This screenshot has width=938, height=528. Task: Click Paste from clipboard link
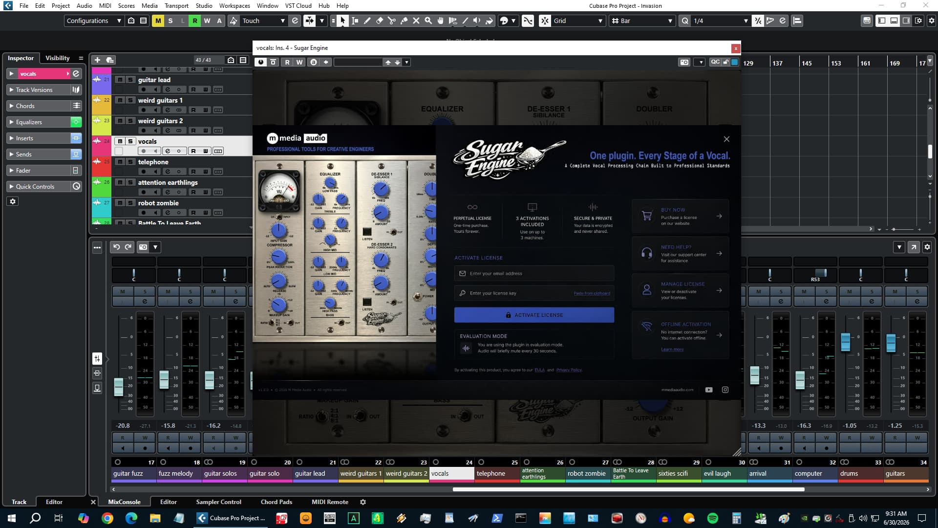pos(592,293)
